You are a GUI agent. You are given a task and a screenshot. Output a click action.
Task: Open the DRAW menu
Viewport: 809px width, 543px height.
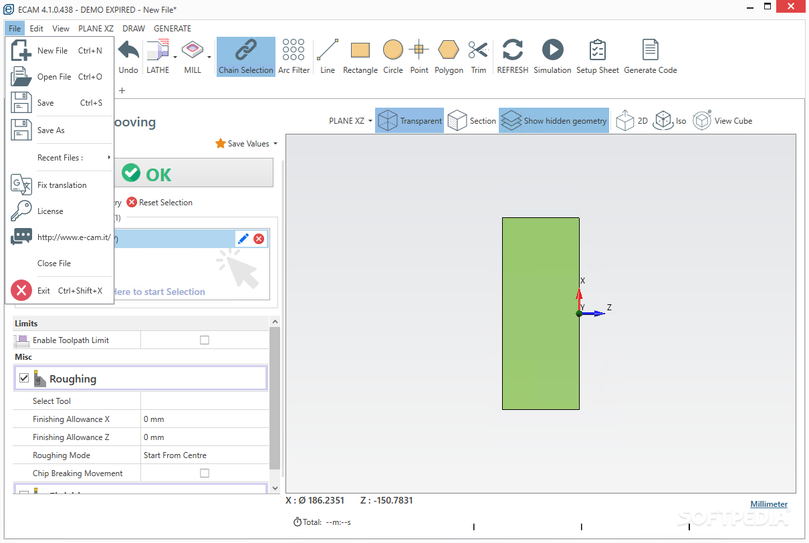click(134, 29)
